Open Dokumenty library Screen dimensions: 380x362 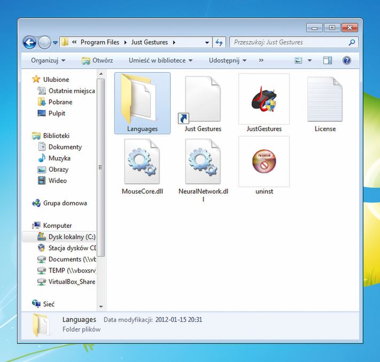(x=60, y=147)
